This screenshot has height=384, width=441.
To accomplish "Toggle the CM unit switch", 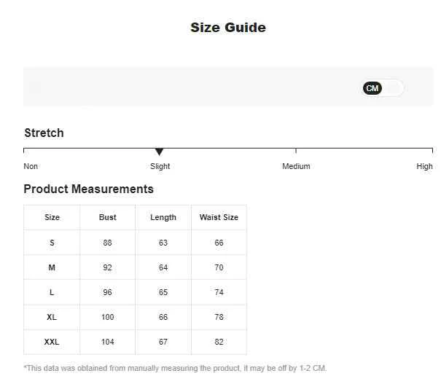I will tap(383, 88).
